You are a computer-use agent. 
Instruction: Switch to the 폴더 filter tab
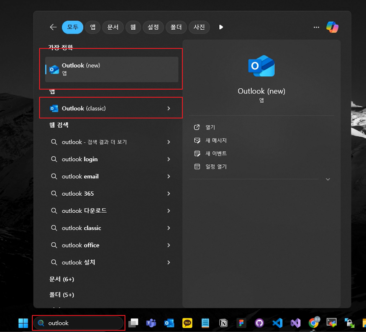pyautogui.click(x=176, y=27)
